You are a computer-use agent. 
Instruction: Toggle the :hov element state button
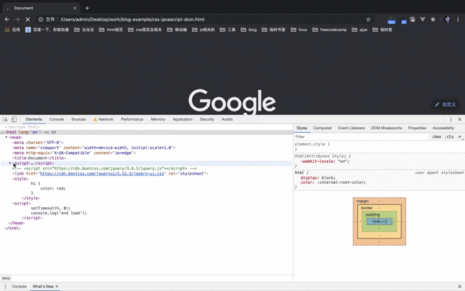tap(436, 136)
